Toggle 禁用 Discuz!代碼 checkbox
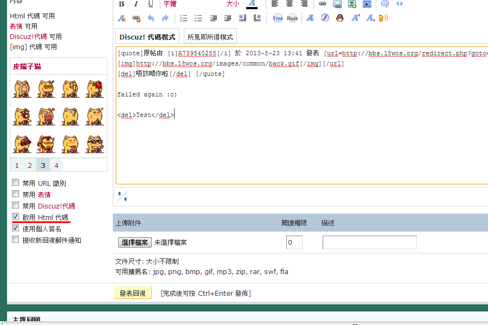Viewport: 488px width, 325px height. point(15,205)
